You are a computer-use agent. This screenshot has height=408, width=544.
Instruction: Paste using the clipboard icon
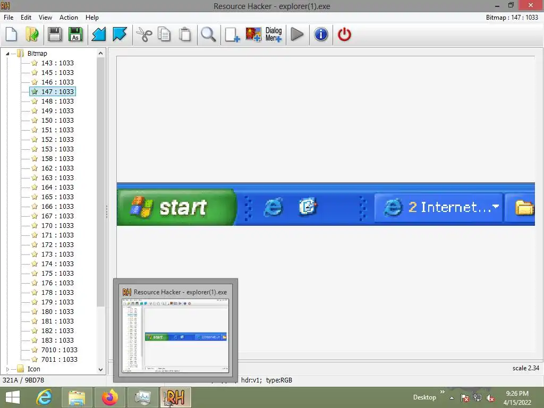coord(185,35)
